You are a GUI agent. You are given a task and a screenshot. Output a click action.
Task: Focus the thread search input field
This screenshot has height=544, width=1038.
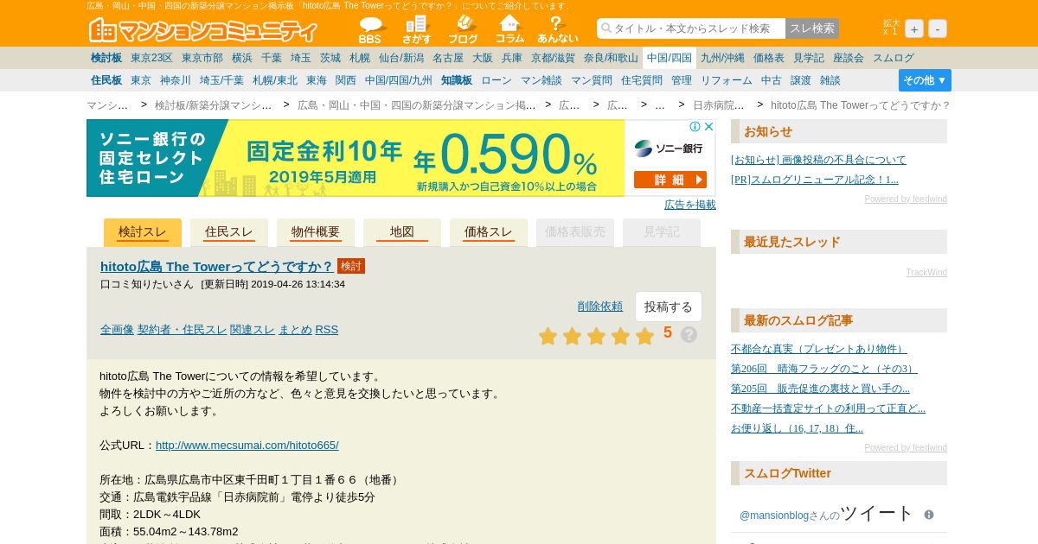[x=691, y=28]
